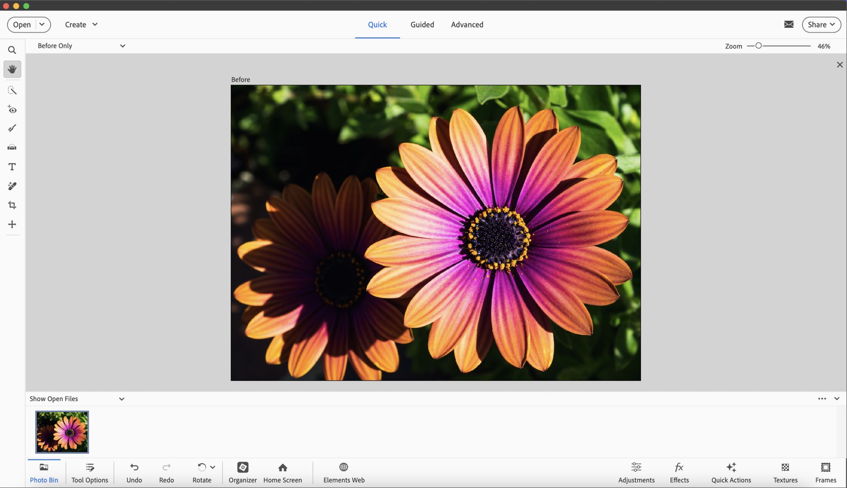Toggle the Adjustments panel
This screenshot has width=847, height=488.
pos(636,473)
